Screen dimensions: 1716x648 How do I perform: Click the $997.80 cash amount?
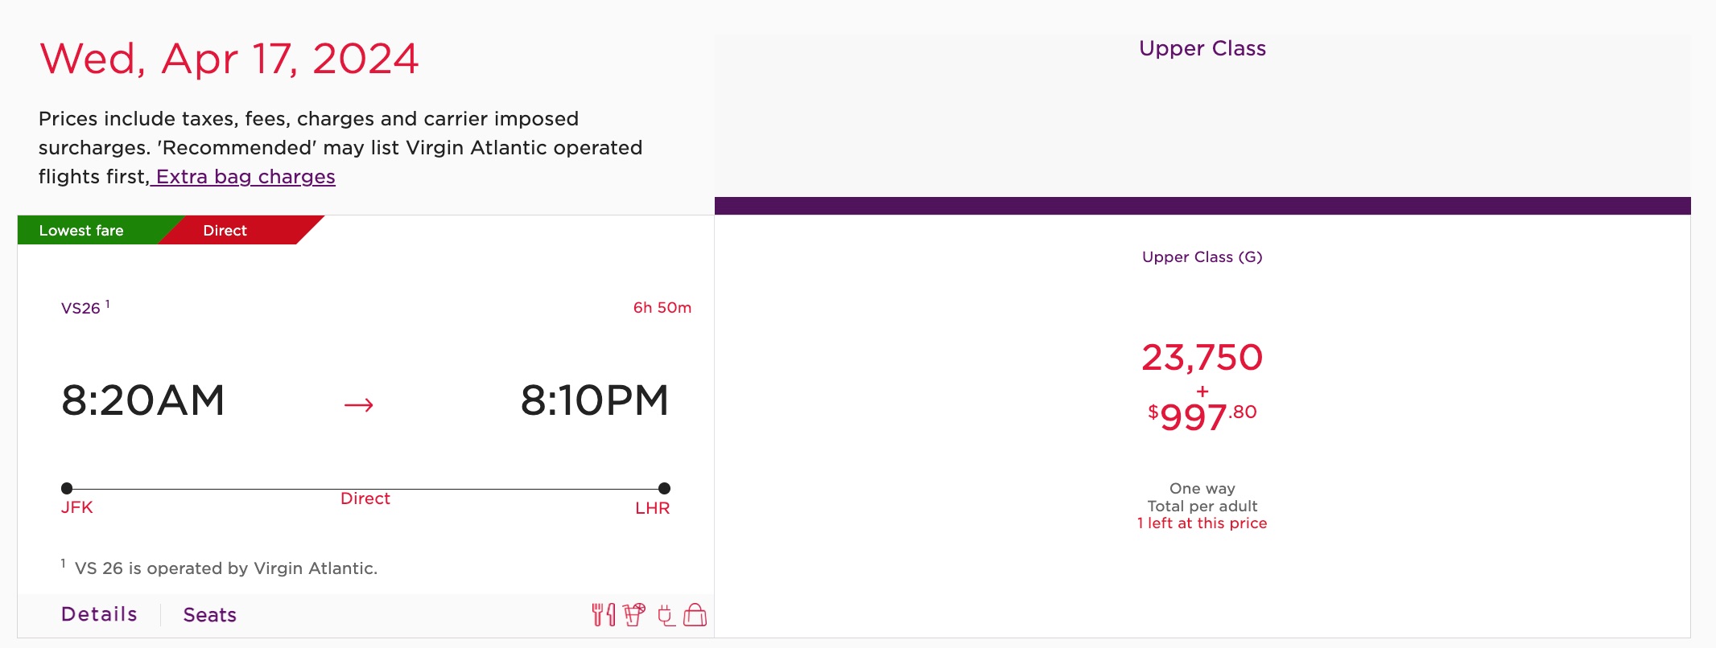pyautogui.click(x=1201, y=414)
